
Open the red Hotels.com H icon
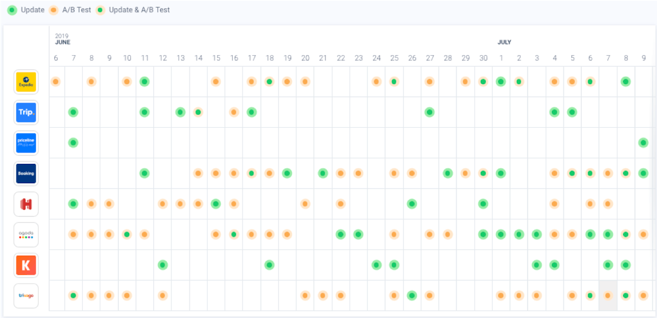point(26,204)
